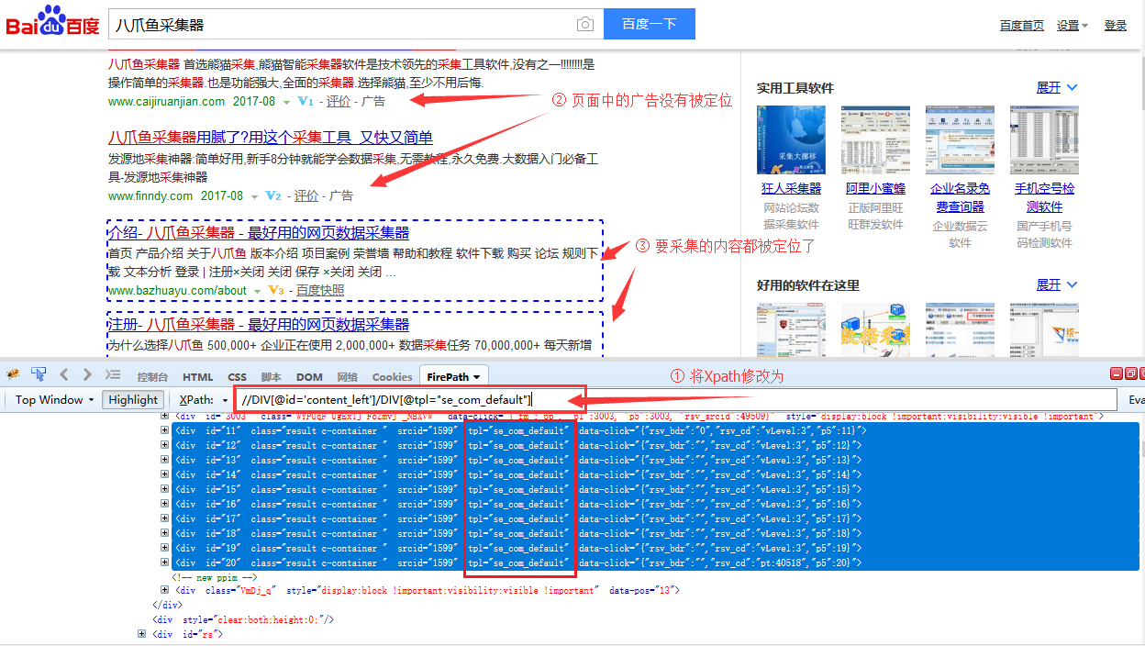
Task: Expand the div class="VmDj_q" node
Action: pyautogui.click(x=165, y=591)
